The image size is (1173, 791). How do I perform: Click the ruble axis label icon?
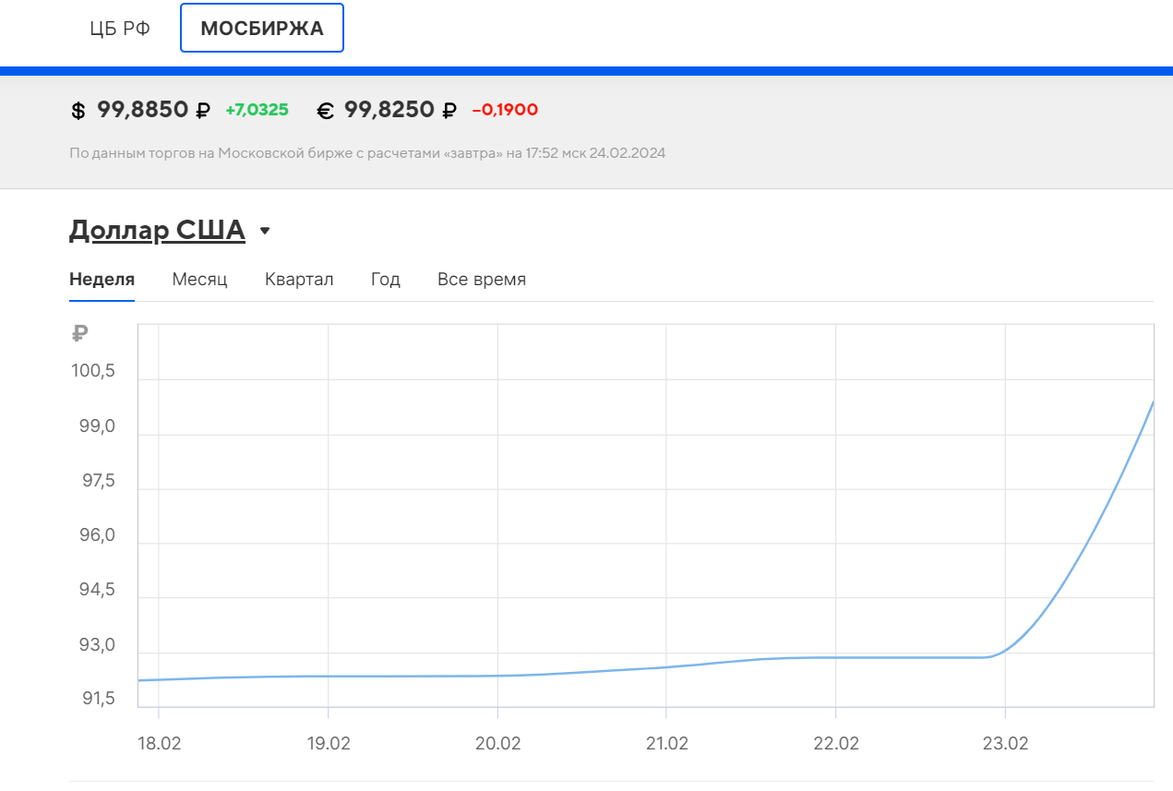tap(79, 334)
